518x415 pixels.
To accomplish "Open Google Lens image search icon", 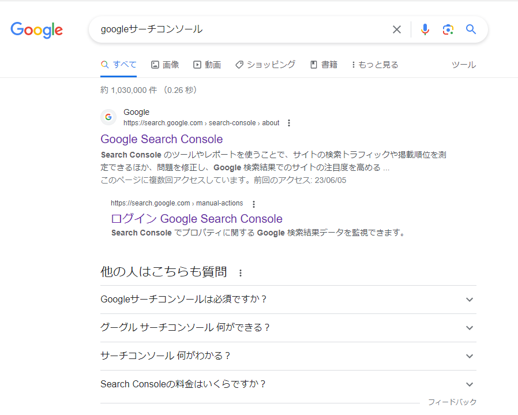I will point(448,29).
